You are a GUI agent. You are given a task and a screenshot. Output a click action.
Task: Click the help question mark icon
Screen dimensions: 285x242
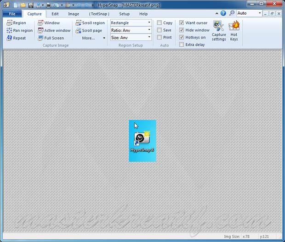tap(223, 14)
